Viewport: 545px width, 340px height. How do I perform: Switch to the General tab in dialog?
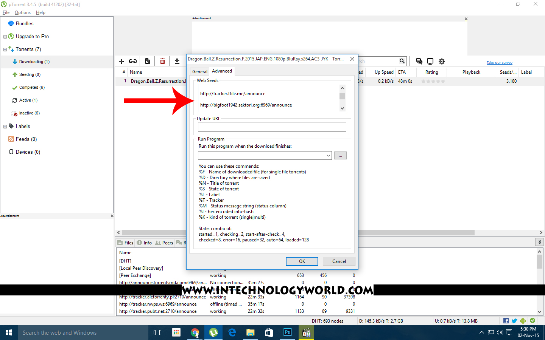pyautogui.click(x=199, y=71)
